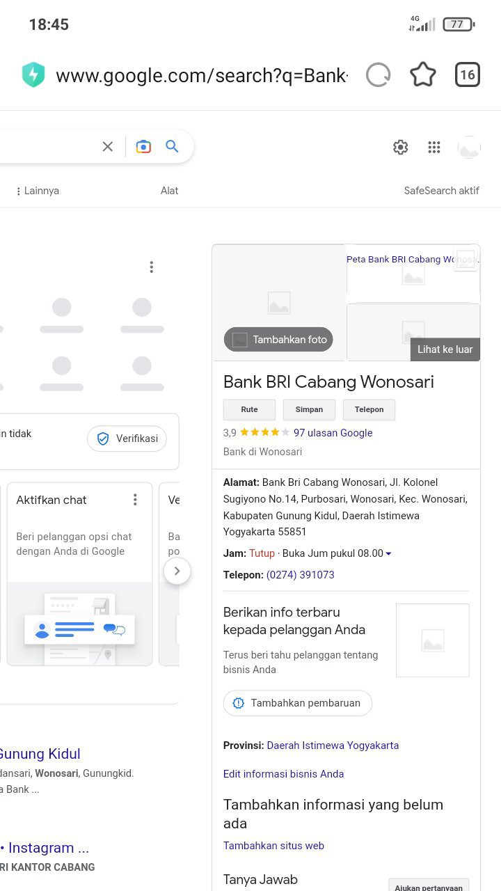Image resolution: width=501 pixels, height=891 pixels.
Task: Click the blue magnifier search icon
Action: point(172,146)
